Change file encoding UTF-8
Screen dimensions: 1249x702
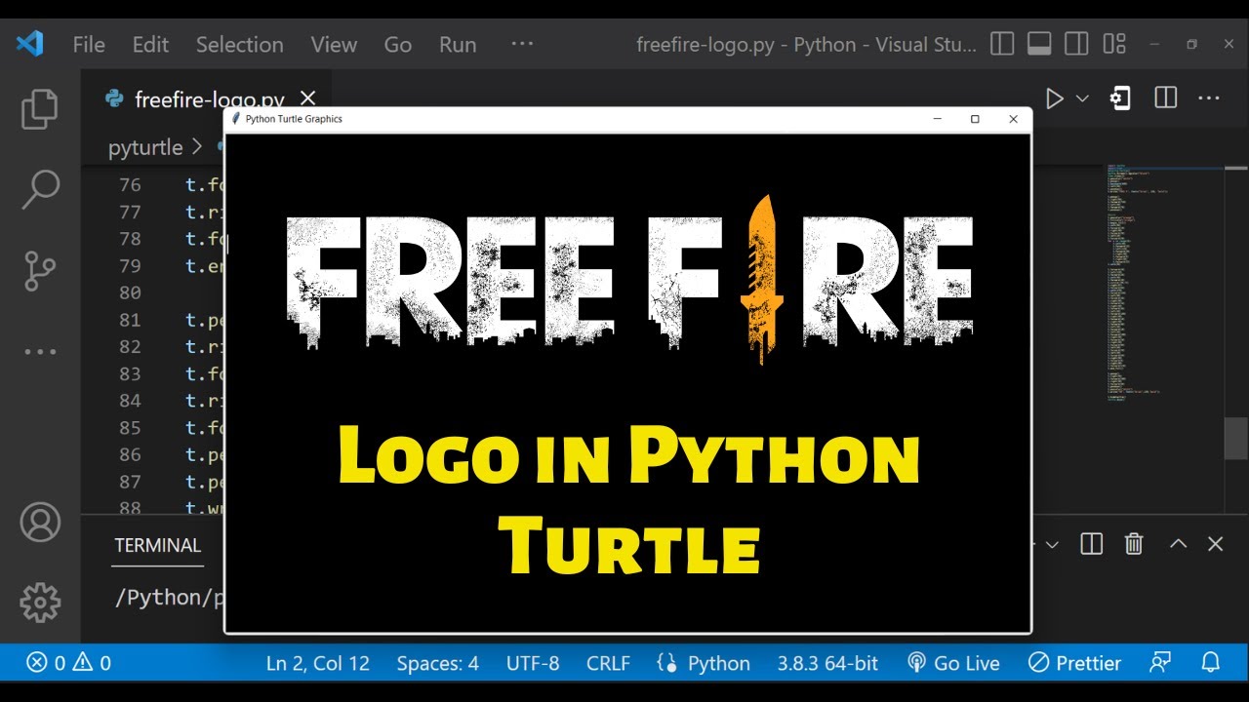click(533, 663)
